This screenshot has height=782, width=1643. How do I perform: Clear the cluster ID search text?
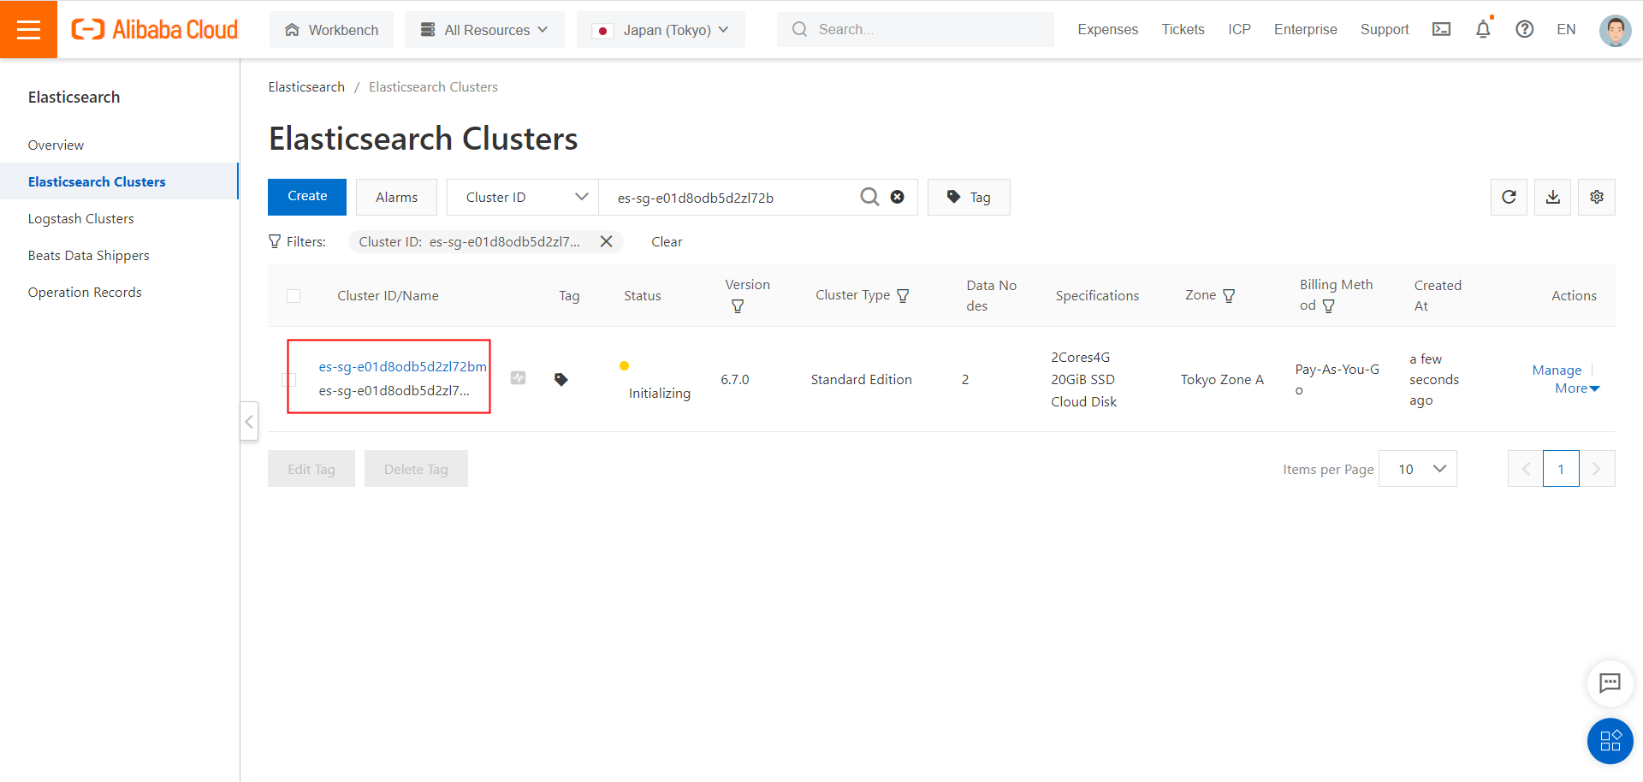pyautogui.click(x=898, y=197)
